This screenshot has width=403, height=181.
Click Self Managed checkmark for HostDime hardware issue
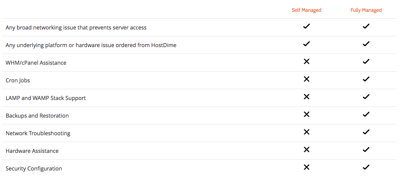pos(306,44)
